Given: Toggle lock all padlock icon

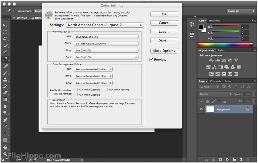Looking at the screenshot, I should tap(224, 101).
